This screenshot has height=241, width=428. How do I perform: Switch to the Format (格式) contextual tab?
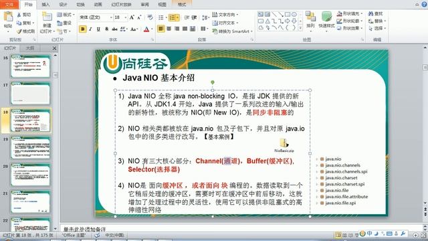click(x=182, y=5)
